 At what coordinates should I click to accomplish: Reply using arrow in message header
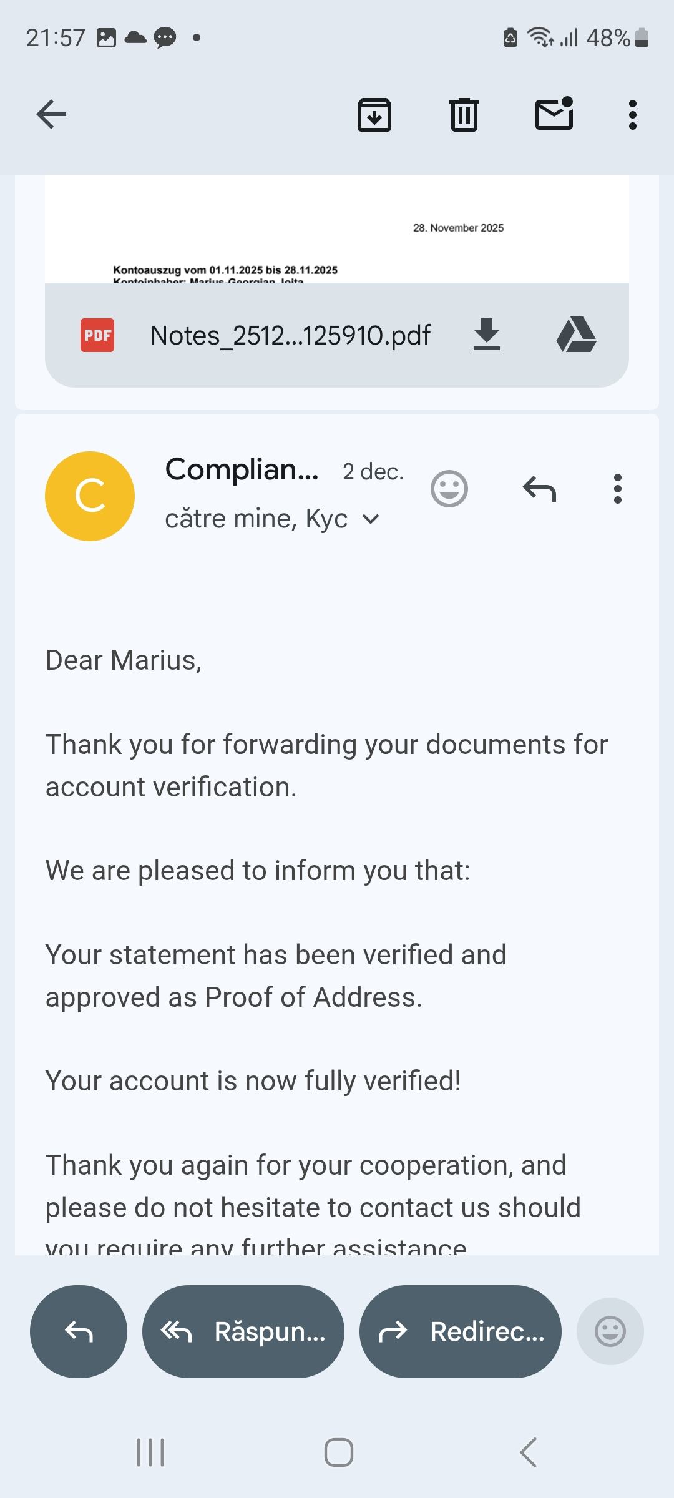coord(539,488)
